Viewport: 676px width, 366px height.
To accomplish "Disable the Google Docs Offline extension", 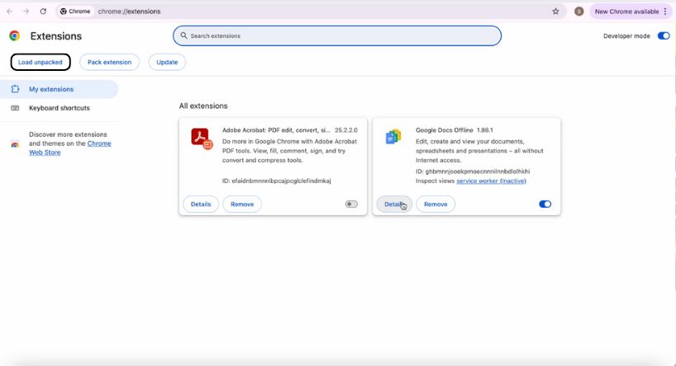I will click(545, 204).
